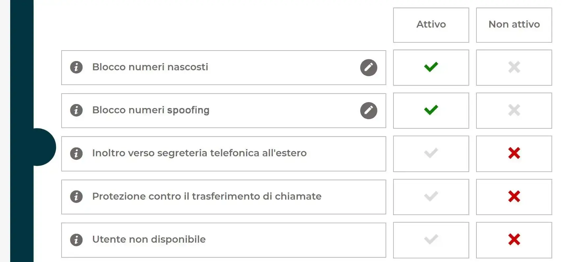
Task: Click red X for Protezione contro il trasferimento
Action: pos(514,197)
